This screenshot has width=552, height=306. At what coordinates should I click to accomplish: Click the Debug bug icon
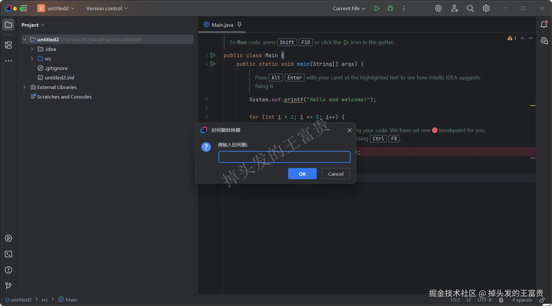[x=390, y=9]
